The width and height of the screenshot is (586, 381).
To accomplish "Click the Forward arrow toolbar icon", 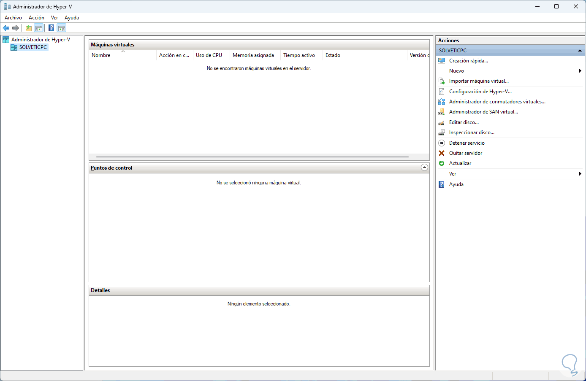I will point(16,28).
